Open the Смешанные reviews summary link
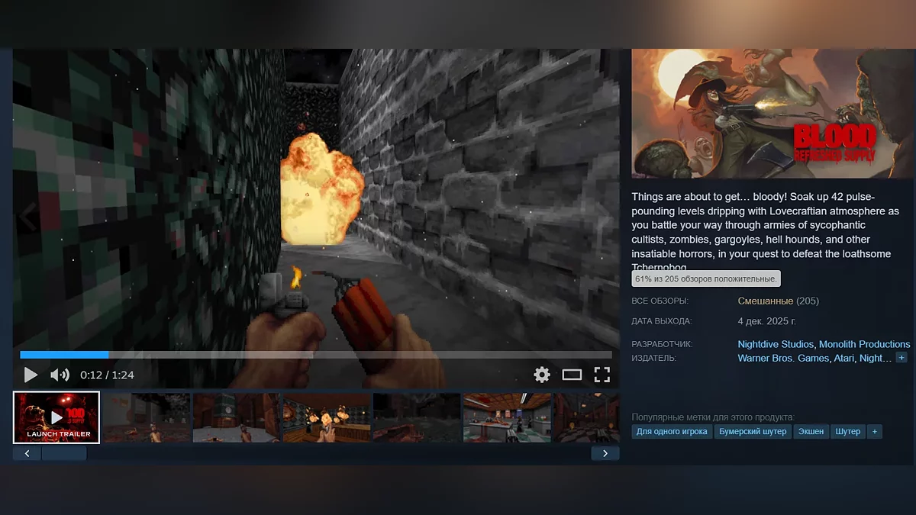The image size is (916, 515). pyautogui.click(x=766, y=301)
